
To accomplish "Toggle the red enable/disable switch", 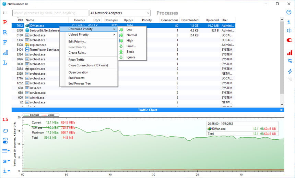I will tap(290, 40).
